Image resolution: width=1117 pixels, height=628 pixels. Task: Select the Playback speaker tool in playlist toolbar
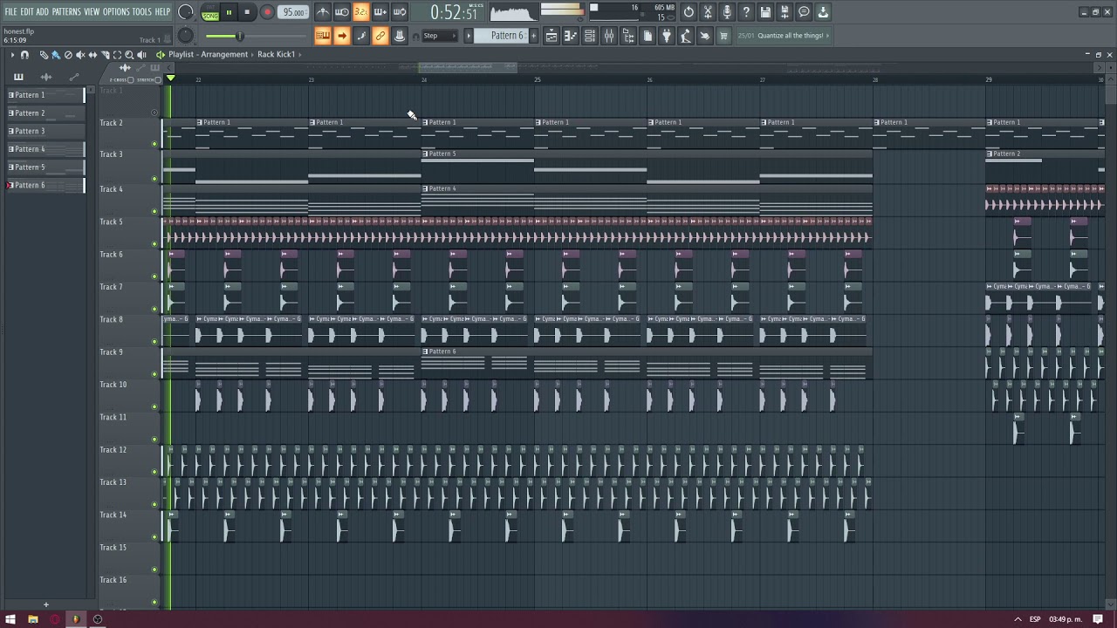click(x=141, y=55)
